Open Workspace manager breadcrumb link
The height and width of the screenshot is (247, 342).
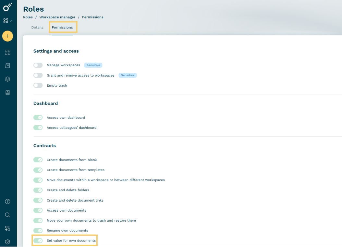click(57, 17)
